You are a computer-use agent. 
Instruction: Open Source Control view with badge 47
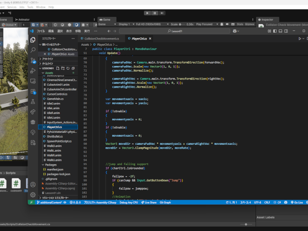(x=33, y=60)
